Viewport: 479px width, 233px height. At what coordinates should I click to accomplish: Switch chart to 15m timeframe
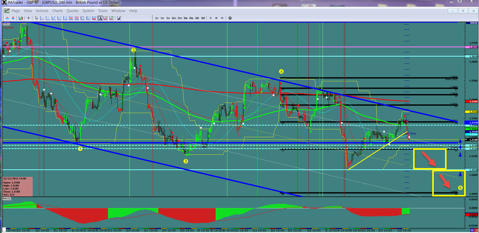click(x=180, y=18)
